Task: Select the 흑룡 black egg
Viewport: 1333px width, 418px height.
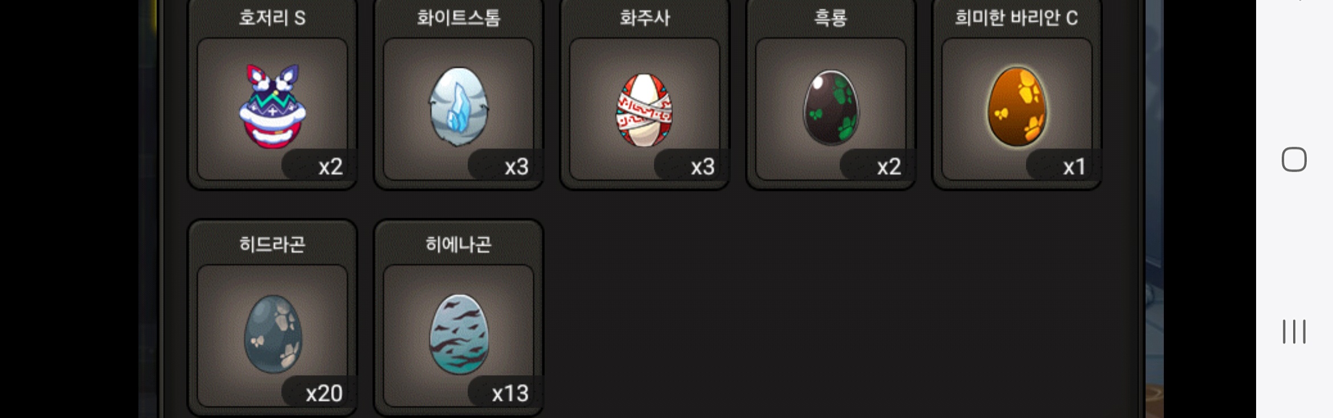Action: 831,107
